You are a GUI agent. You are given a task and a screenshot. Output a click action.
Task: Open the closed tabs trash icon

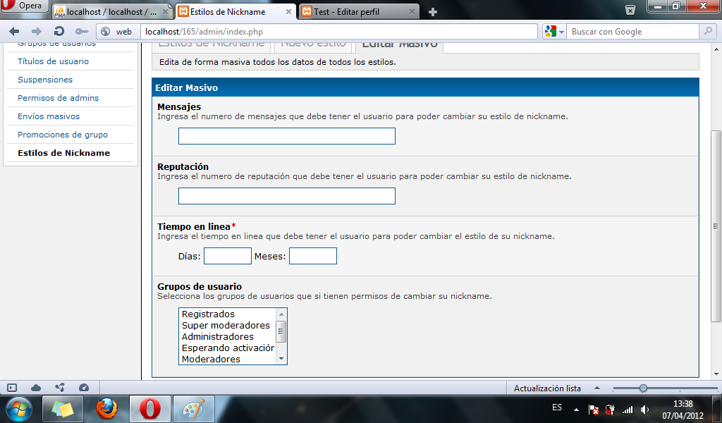pos(630,10)
